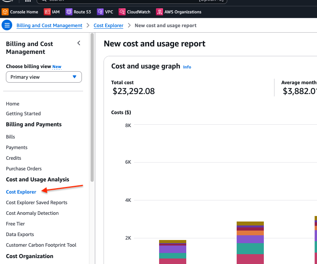Open the Console Home icon shortcut

coord(5,12)
